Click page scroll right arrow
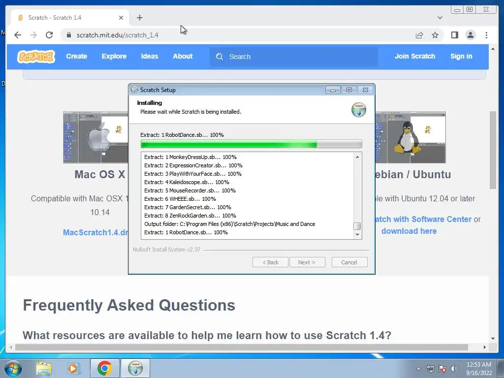The width and height of the screenshot is (504, 378). (484, 347)
